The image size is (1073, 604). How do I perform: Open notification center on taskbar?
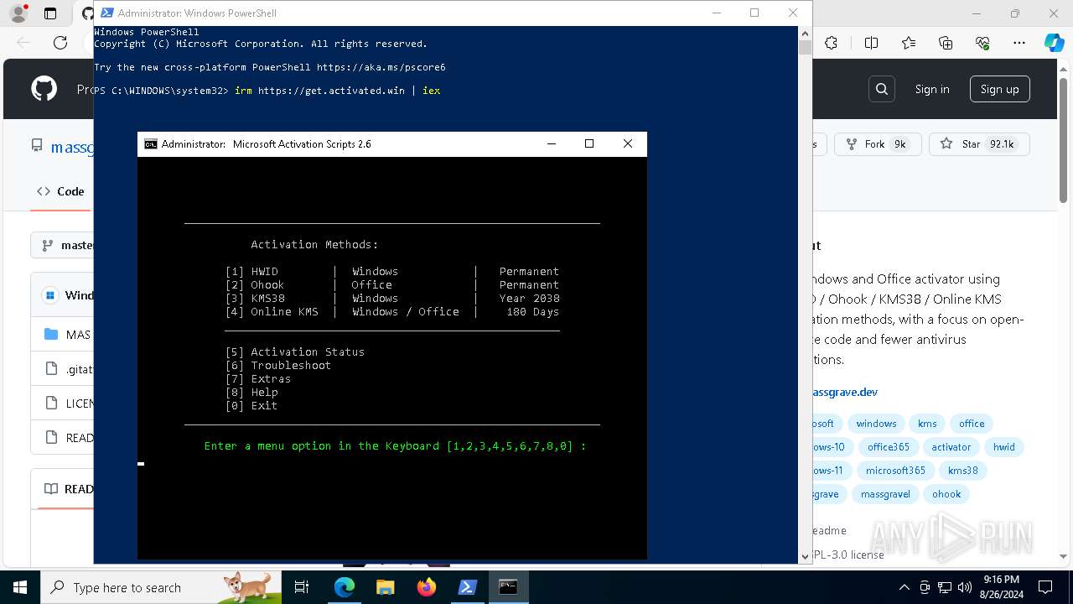point(1045,587)
